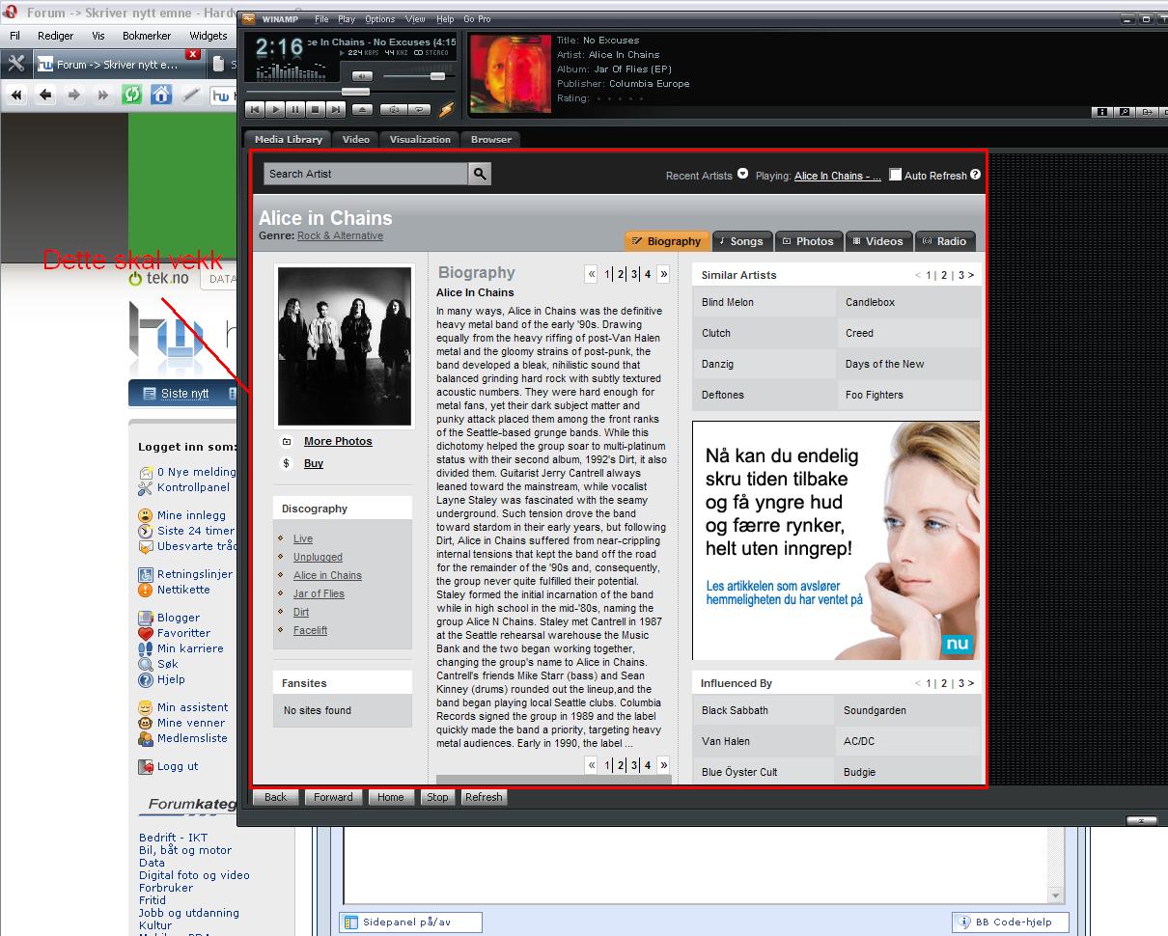The height and width of the screenshot is (936, 1168).
Task: Click the Auto Refresh help question mark icon
Action: [975, 175]
